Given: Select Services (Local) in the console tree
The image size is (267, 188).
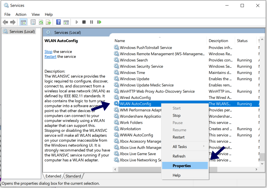Looking at the screenshot, I should 22,32.
